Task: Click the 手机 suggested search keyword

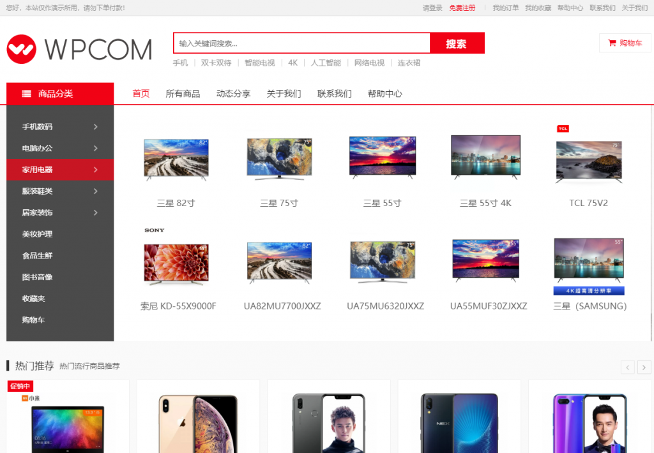Action: [180, 63]
